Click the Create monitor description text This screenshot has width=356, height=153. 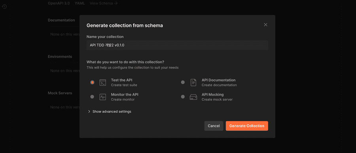coord(123,99)
